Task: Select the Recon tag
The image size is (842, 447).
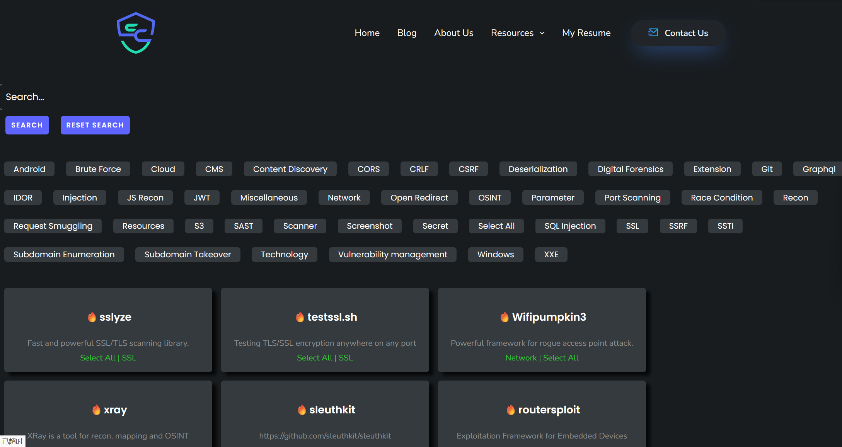Action: click(796, 197)
